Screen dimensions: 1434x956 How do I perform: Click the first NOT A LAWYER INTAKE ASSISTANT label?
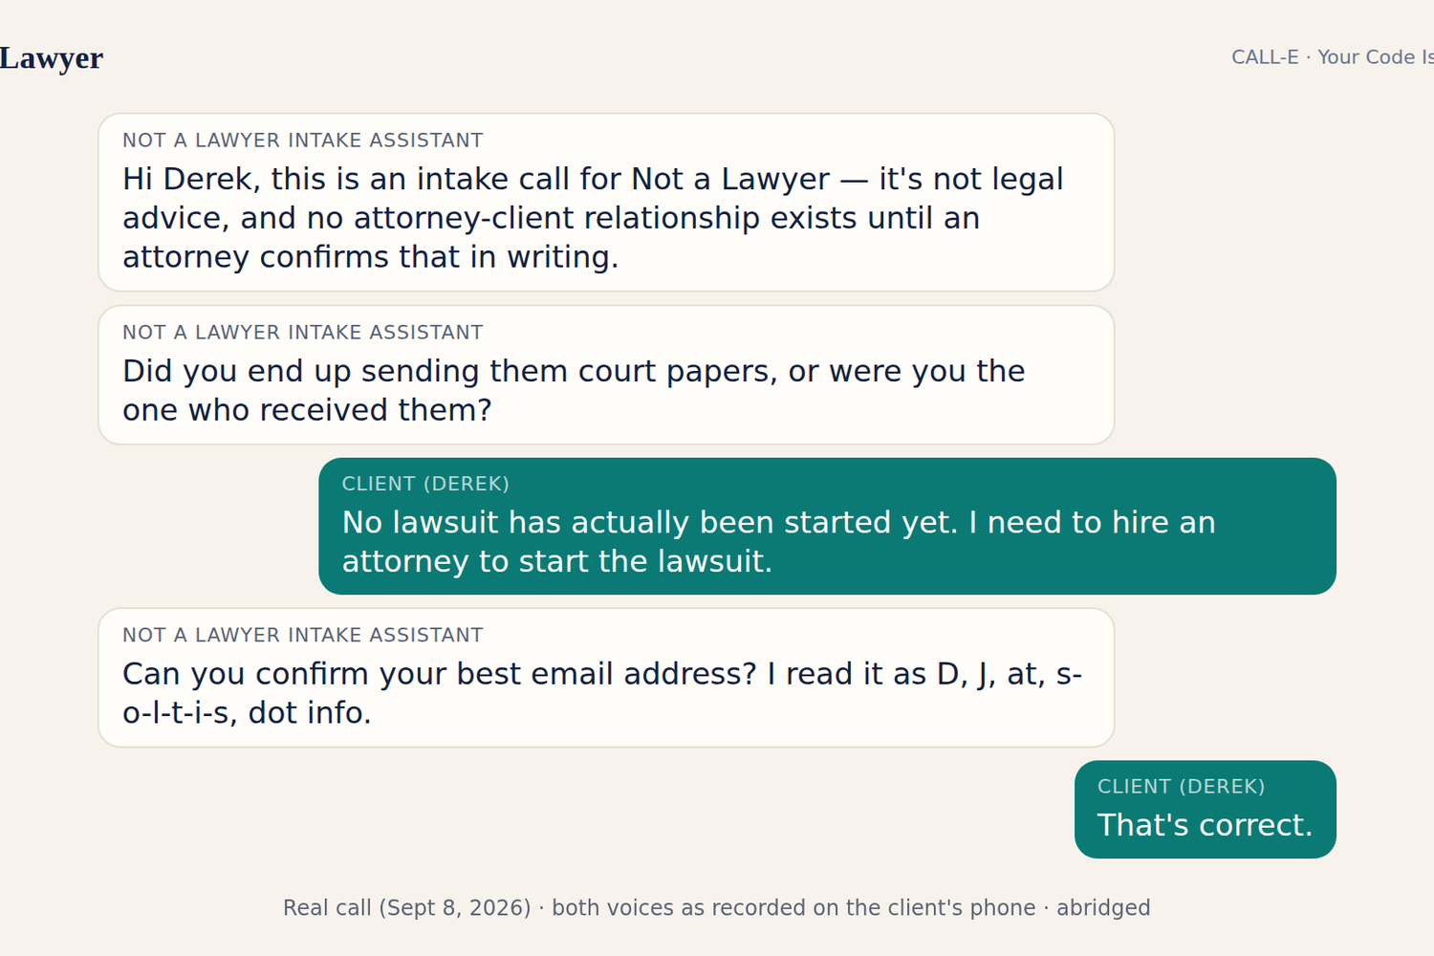pyautogui.click(x=303, y=141)
